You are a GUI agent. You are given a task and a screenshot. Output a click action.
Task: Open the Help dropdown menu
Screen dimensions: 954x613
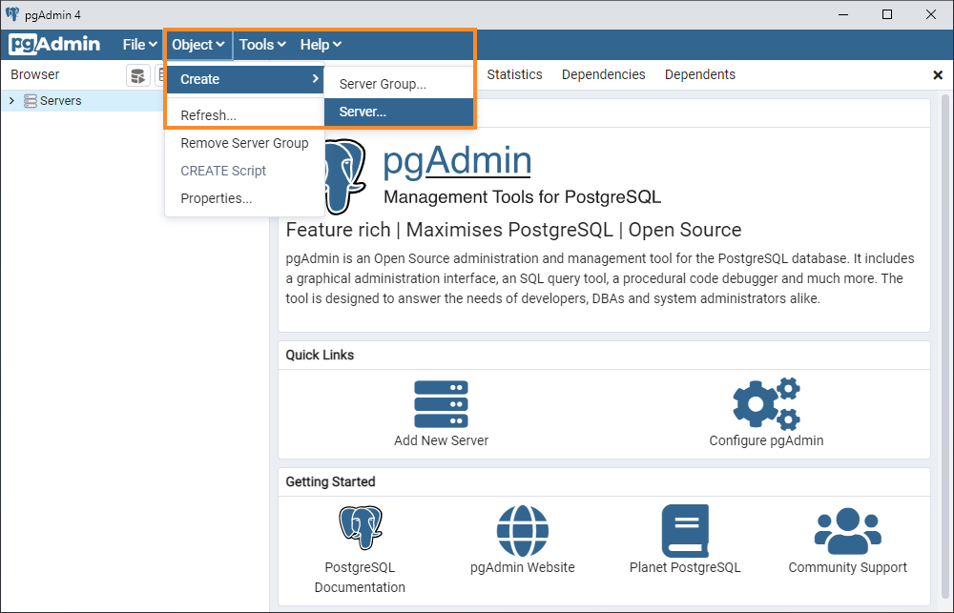(320, 45)
